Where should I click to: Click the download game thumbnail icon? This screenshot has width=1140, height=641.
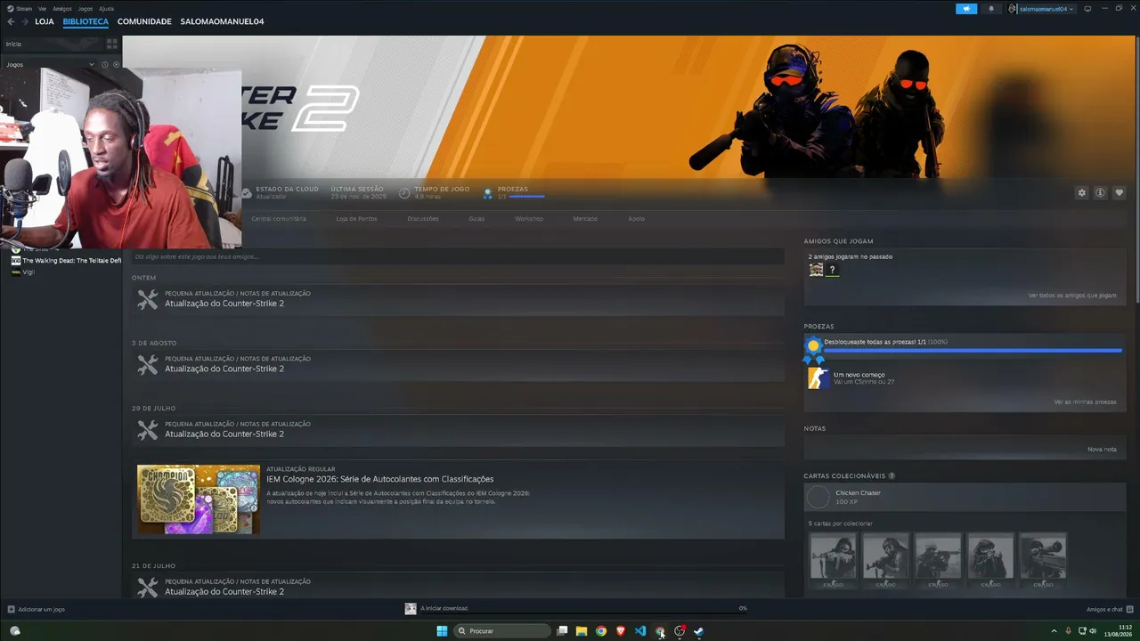point(411,608)
